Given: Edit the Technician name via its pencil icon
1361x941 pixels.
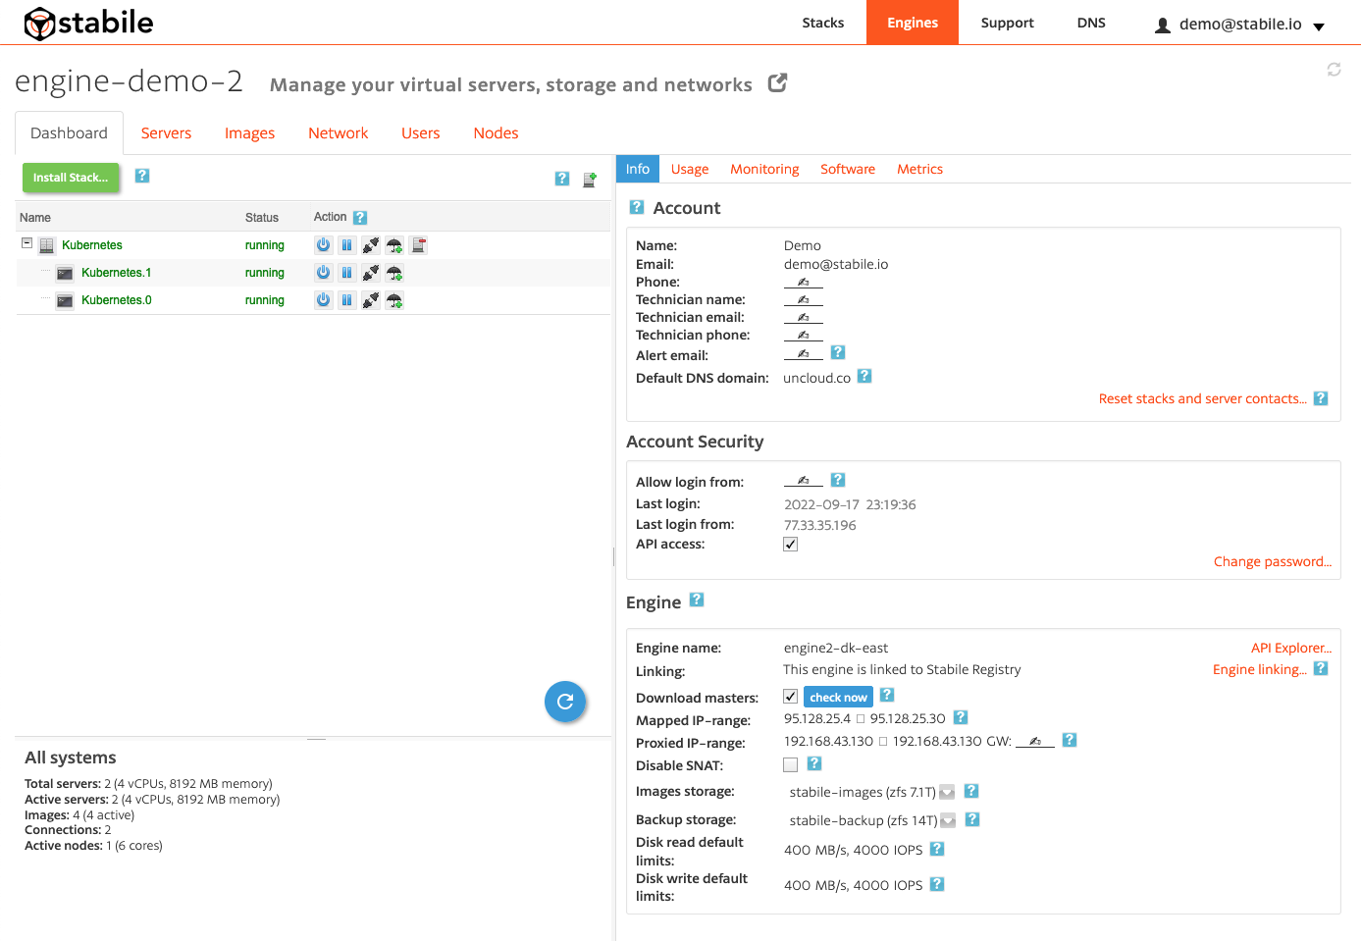Looking at the screenshot, I should tap(804, 300).
